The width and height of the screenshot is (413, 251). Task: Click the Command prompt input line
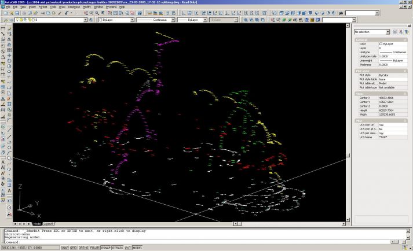click(198, 242)
